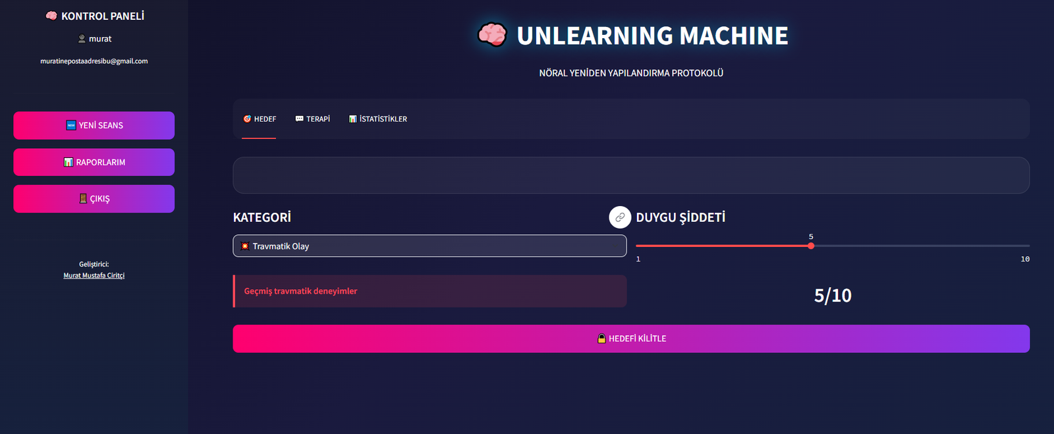Switch to the TERAPİ tab
Viewport: 1054px width, 434px height.
tap(313, 119)
